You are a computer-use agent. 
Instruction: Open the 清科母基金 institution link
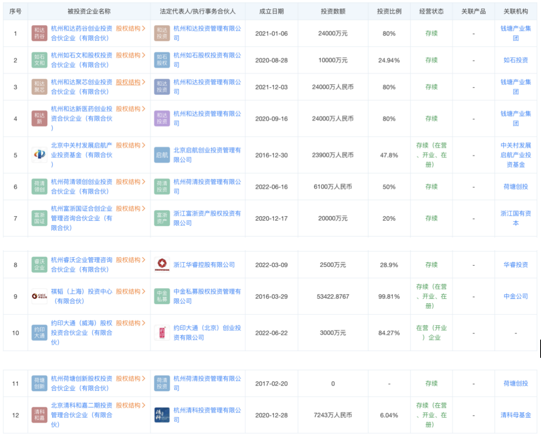coord(515,415)
